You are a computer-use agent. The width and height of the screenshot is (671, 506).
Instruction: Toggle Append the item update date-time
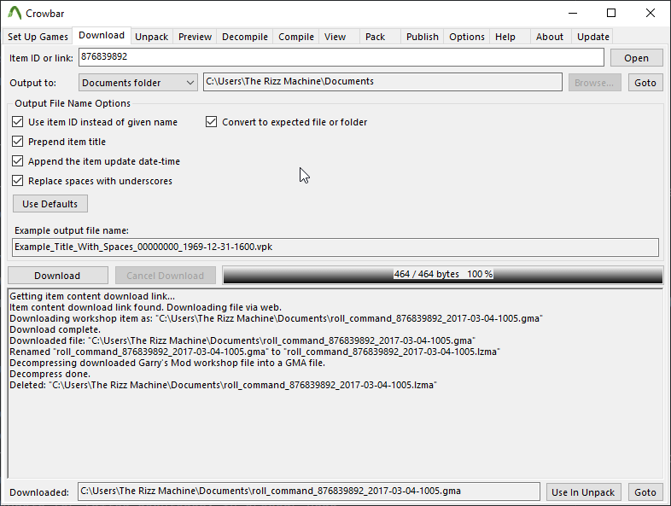coord(96,161)
